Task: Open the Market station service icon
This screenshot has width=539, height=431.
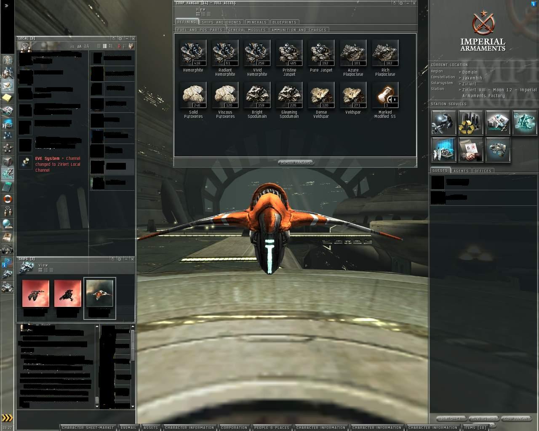Action: tap(497, 122)
